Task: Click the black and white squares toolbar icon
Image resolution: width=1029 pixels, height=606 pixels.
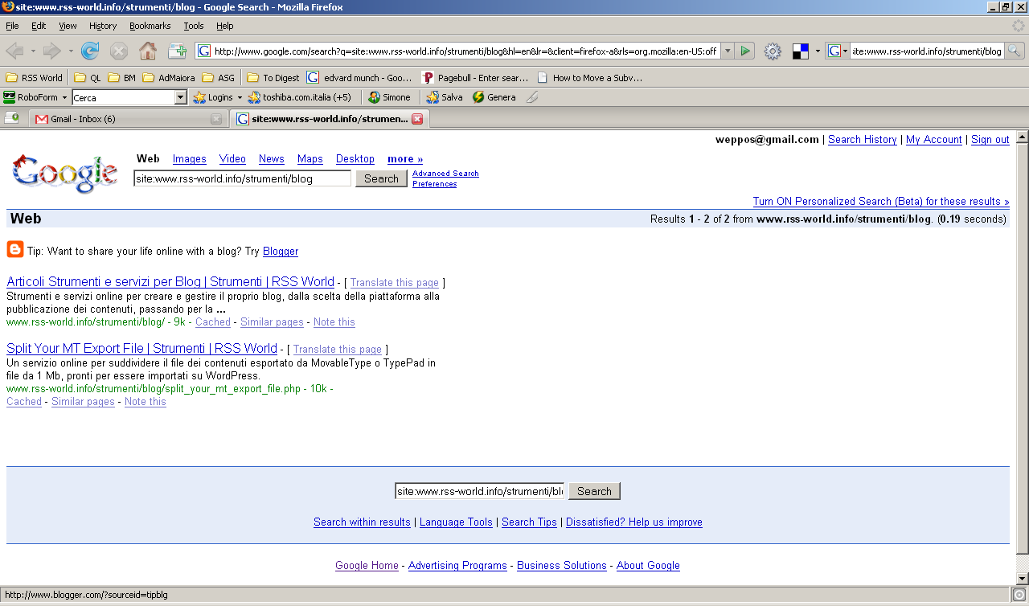Action: [x=801, y=51]
